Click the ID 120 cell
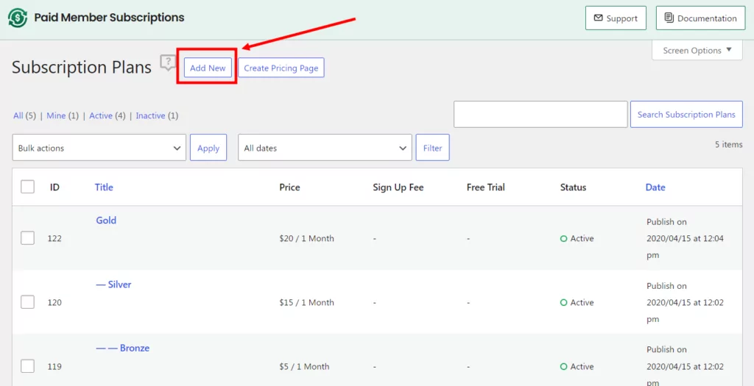The image size is (754, 386). click(x=54, y=302)
